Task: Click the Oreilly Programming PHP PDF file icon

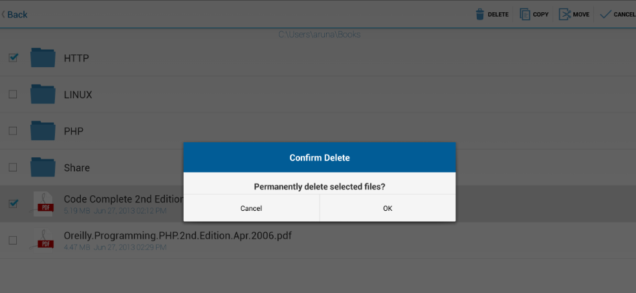Action: pos(43,241)
